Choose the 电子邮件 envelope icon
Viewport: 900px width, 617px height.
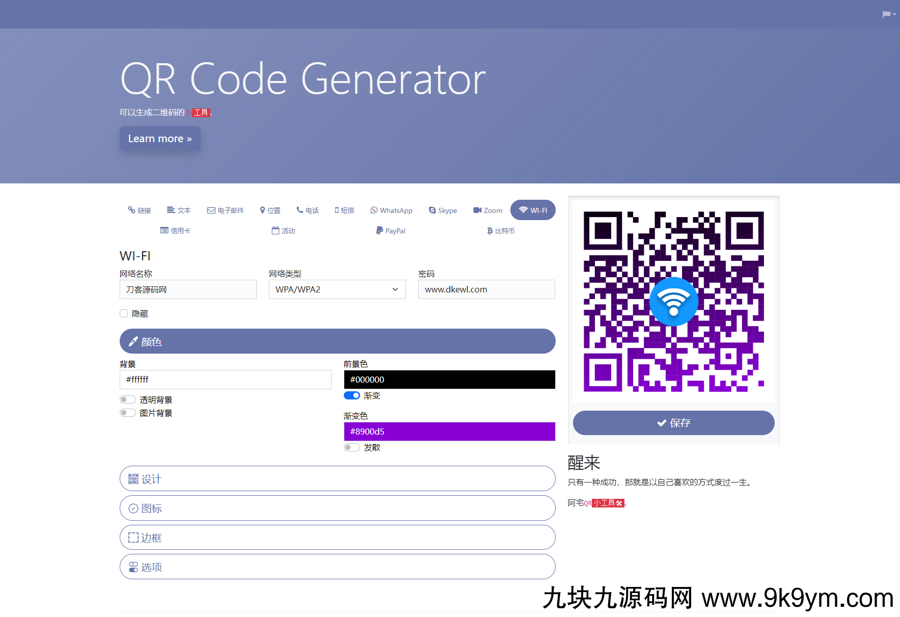click(211, 210)
